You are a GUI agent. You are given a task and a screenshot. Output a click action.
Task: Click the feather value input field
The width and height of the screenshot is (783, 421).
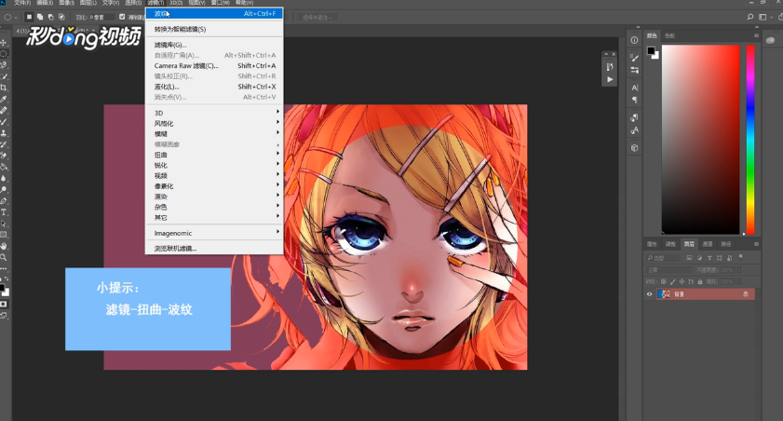click(x=101, y=17)
